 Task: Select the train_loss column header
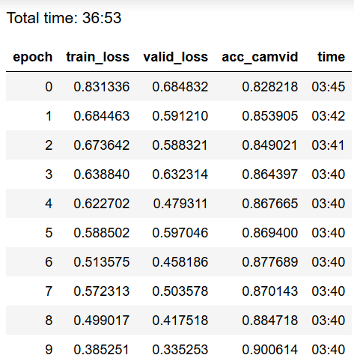[x=98, y=57]
